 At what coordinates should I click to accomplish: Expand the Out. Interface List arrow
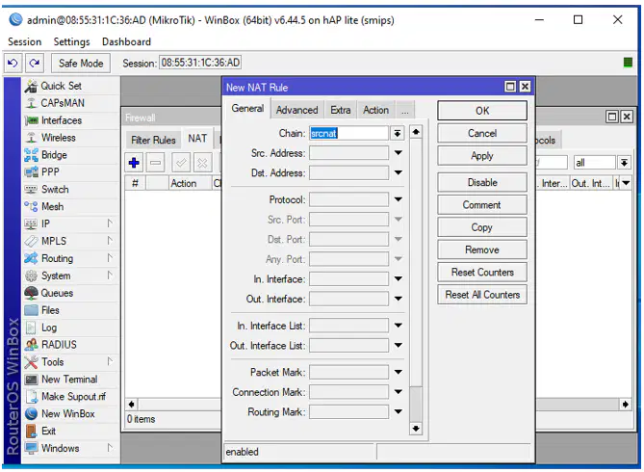[x=398, y=346]
